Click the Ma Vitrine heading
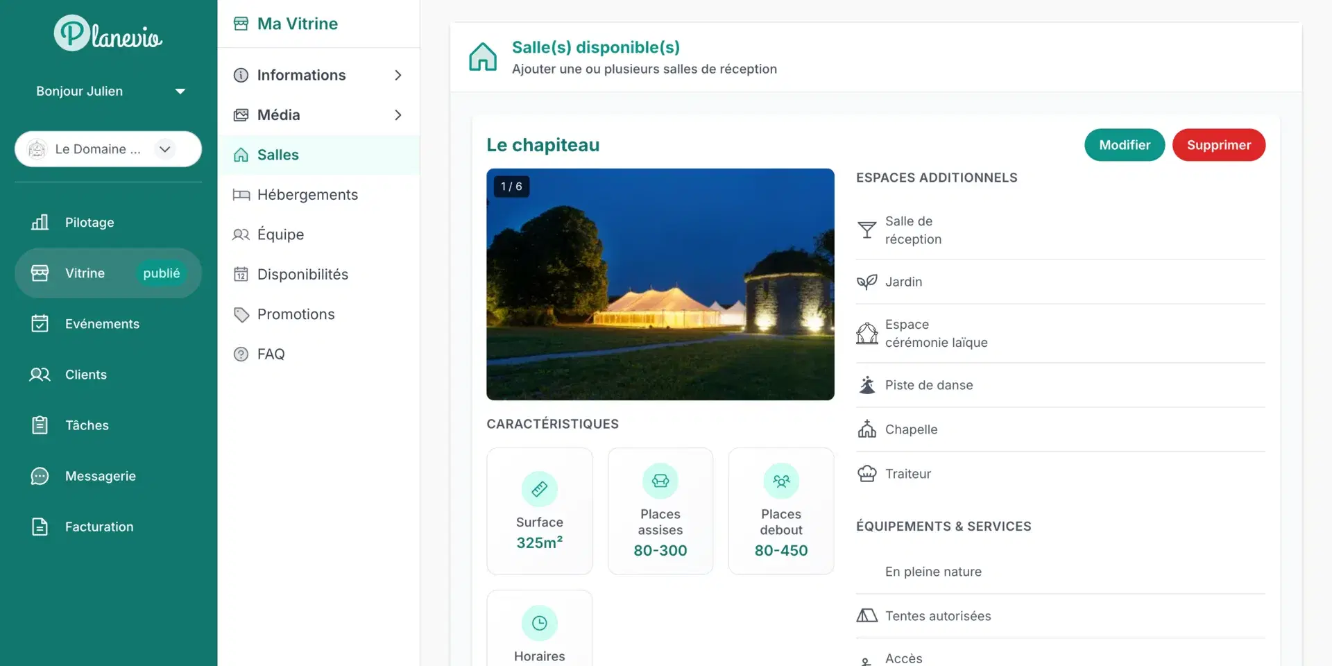This screenshot has height=666, width=1332. coord(298,24)
